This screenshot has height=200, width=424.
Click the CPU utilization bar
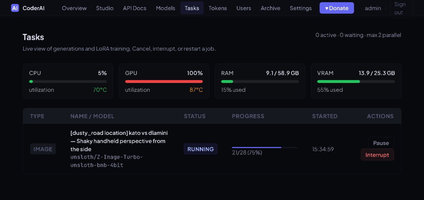pos(68,81)
